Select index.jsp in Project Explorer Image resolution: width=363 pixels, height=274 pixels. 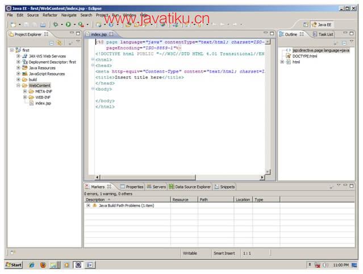tap(43, 103)
